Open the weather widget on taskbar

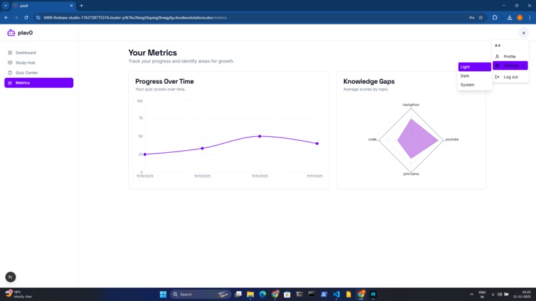19,294
